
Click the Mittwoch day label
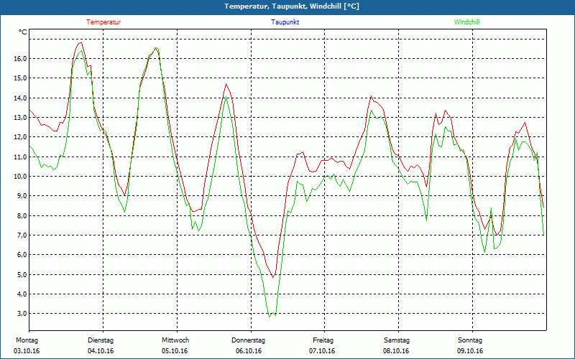coord(175,340)
